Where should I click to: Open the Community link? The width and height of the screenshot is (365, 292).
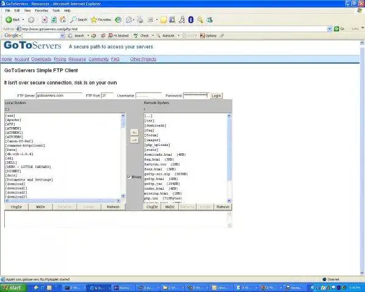pyautogui.click(x=99, y=59)
